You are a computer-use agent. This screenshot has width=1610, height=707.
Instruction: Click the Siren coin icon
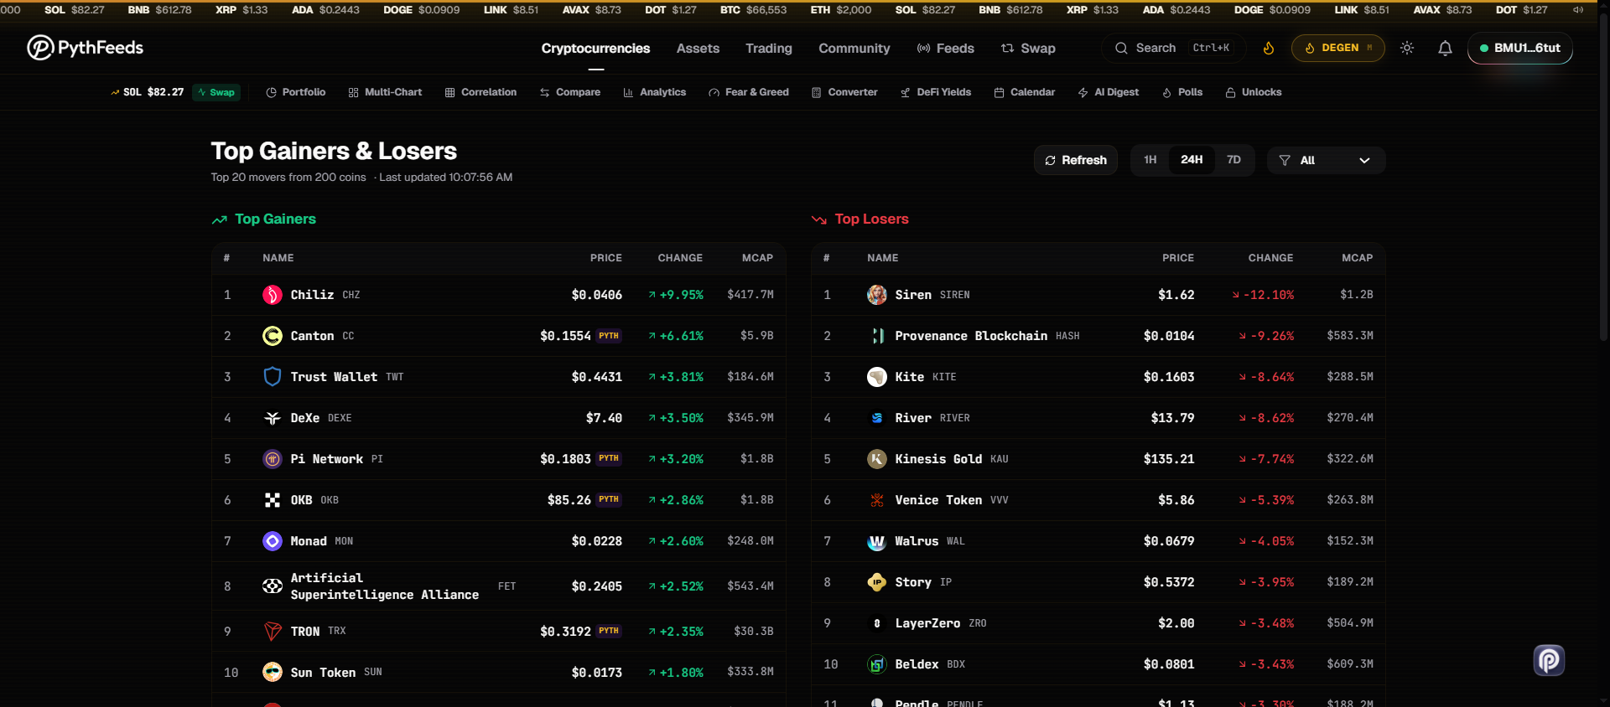(877, 295)
